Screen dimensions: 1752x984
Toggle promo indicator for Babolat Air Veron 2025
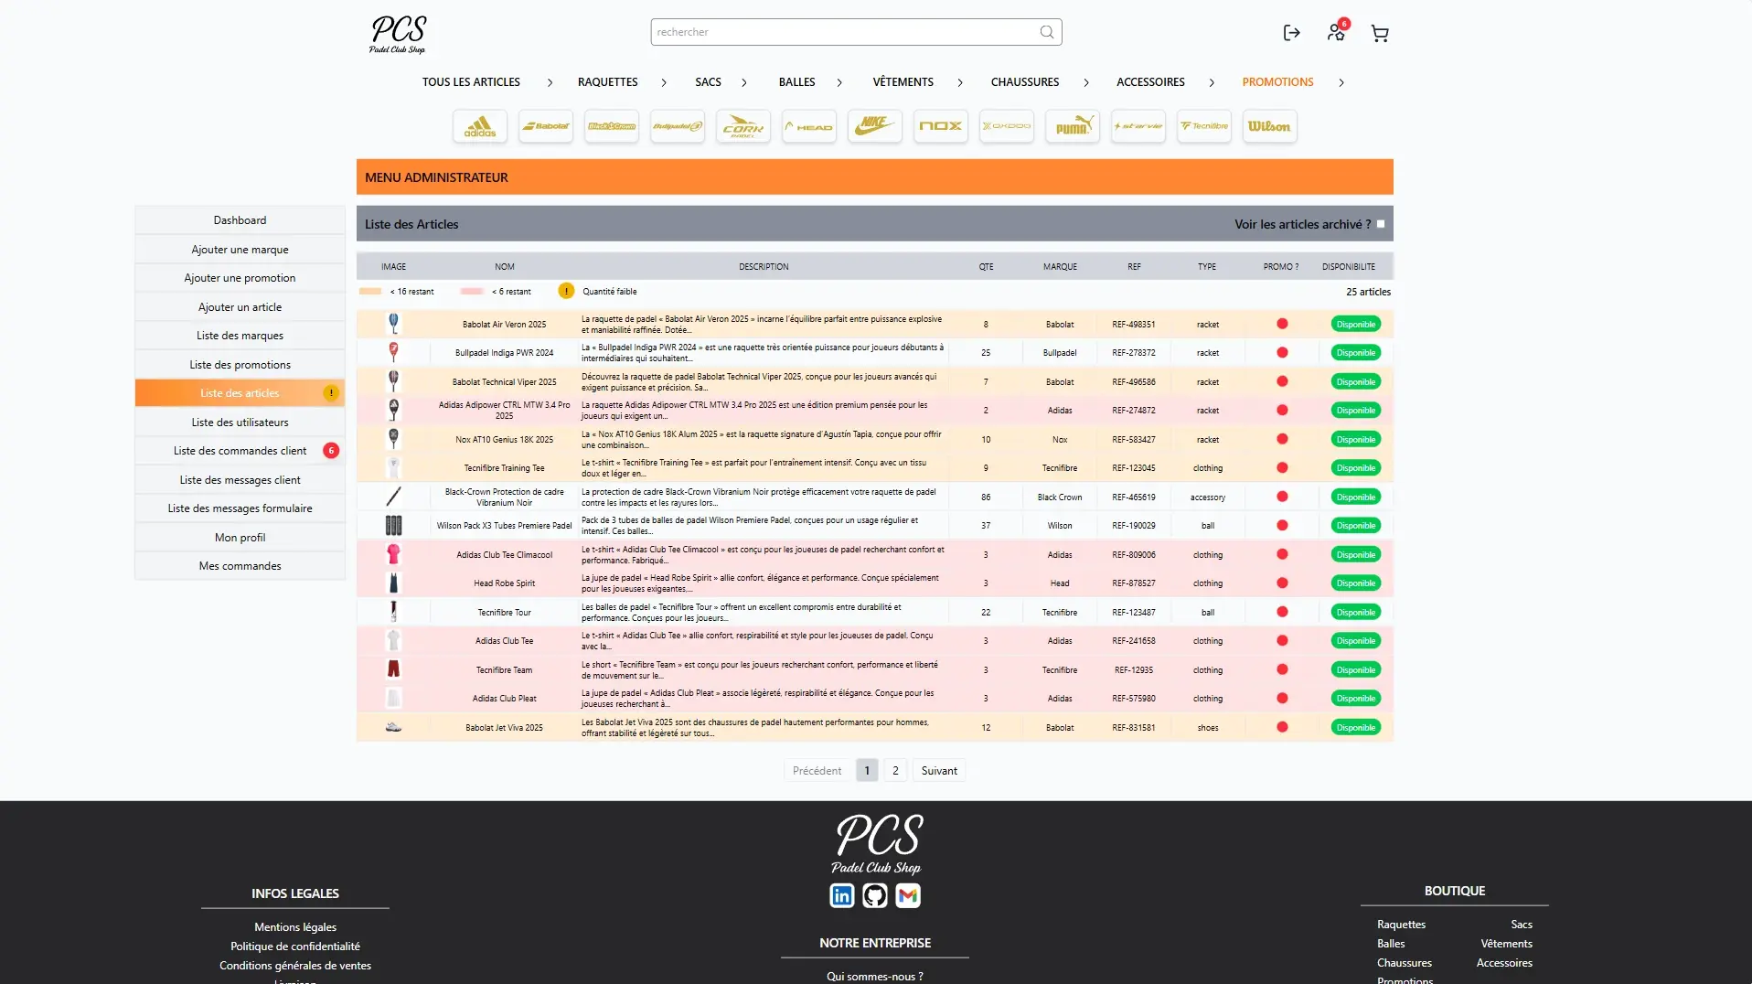(x=1282, y=324)
